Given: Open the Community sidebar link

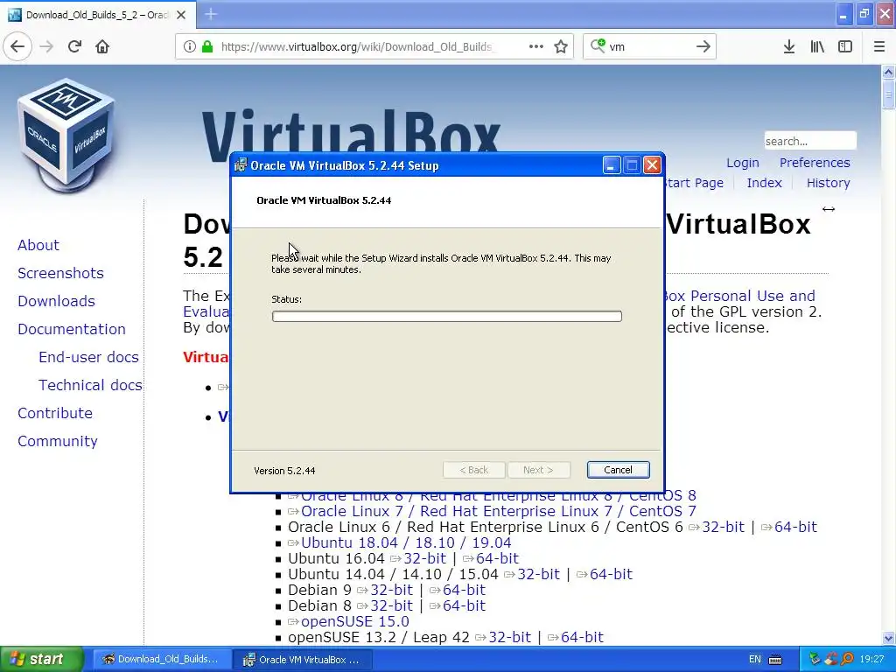Looking at the screenshot, I should 57,441.
